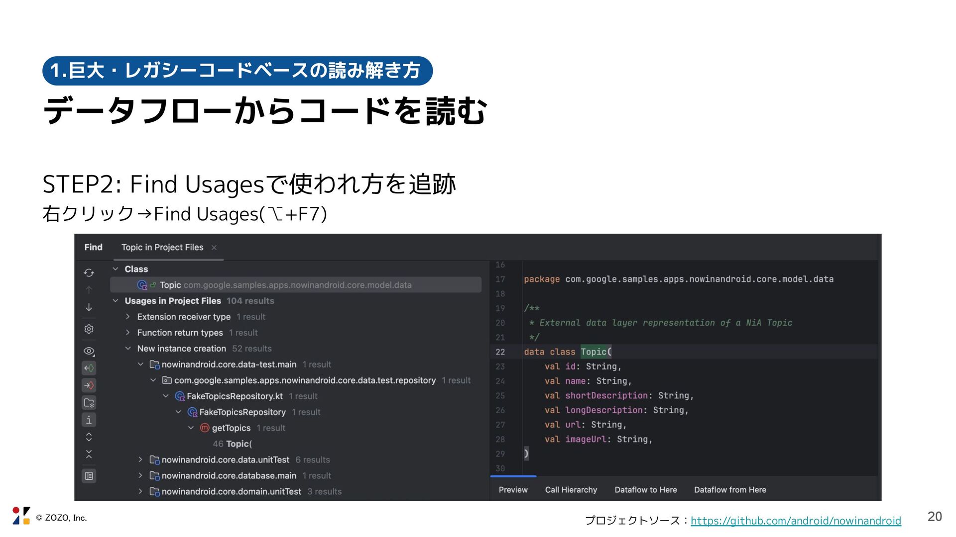This screenshot has width=956, height=537.
Task: Open Find settings gear icon
Action: [89, 329]
